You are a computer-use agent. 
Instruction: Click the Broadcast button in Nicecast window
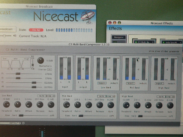8,29
